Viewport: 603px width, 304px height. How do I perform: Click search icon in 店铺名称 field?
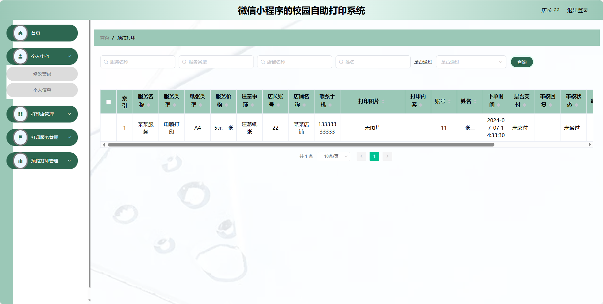pyautogui.click(x=263, y=62)
